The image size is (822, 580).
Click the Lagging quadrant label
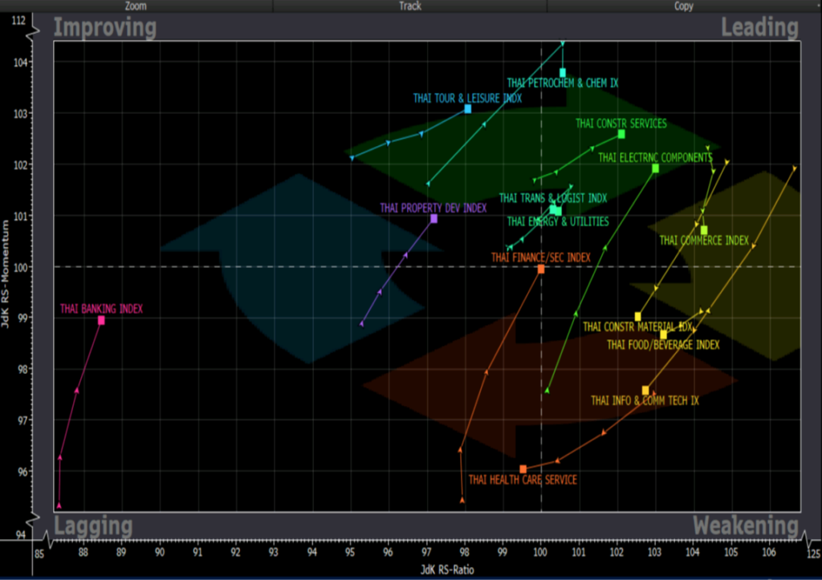93,525
